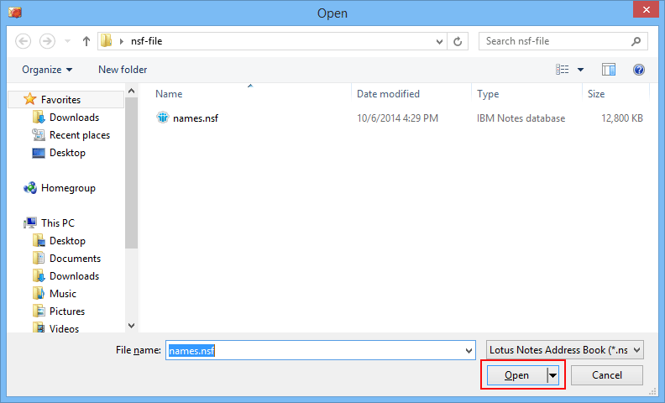Close the Open dialog window
The height and width of the screenshot is (403, 665).
[x=646, y=9]
